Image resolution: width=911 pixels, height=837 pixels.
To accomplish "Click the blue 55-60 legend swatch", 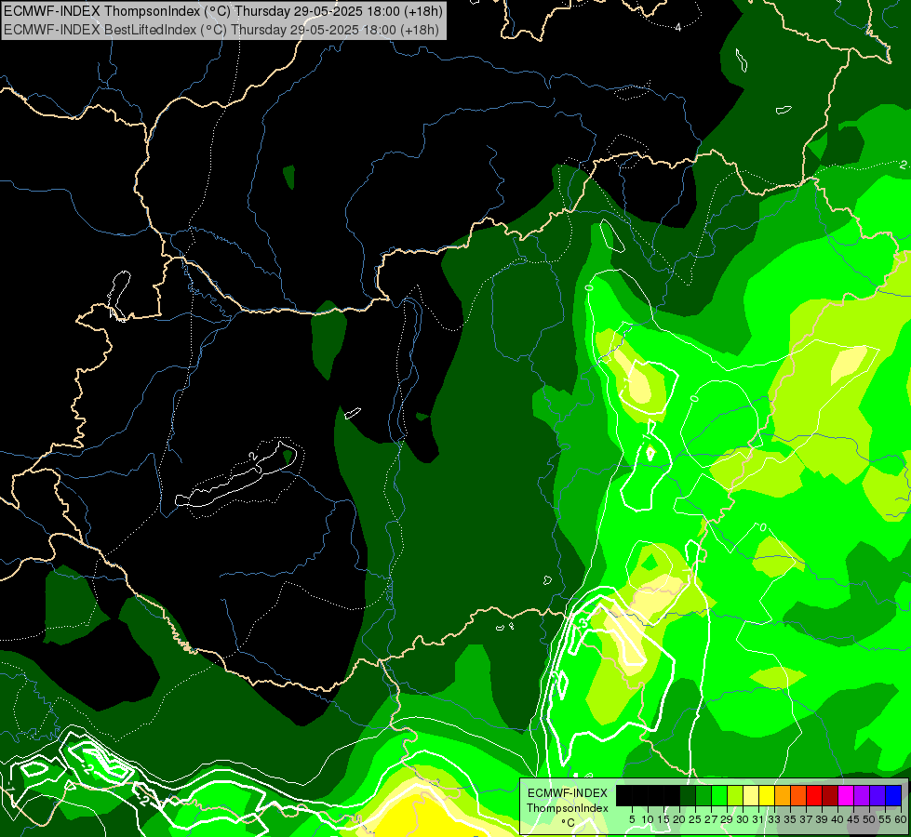I will (x=893, y=795).
